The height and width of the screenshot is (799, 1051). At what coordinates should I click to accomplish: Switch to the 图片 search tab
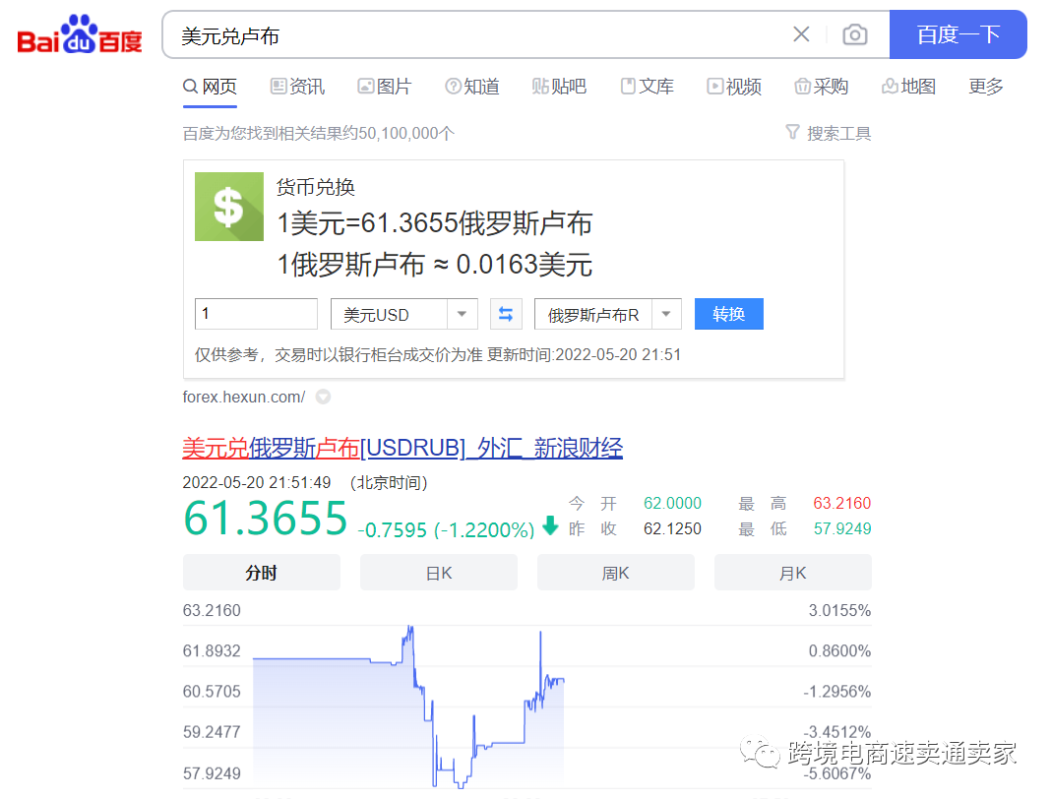385,87
